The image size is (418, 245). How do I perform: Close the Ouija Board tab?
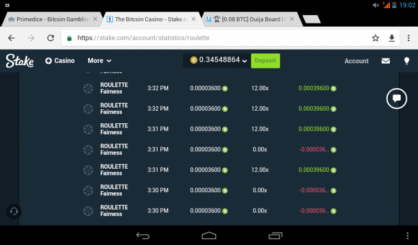(x=292, y=19)
